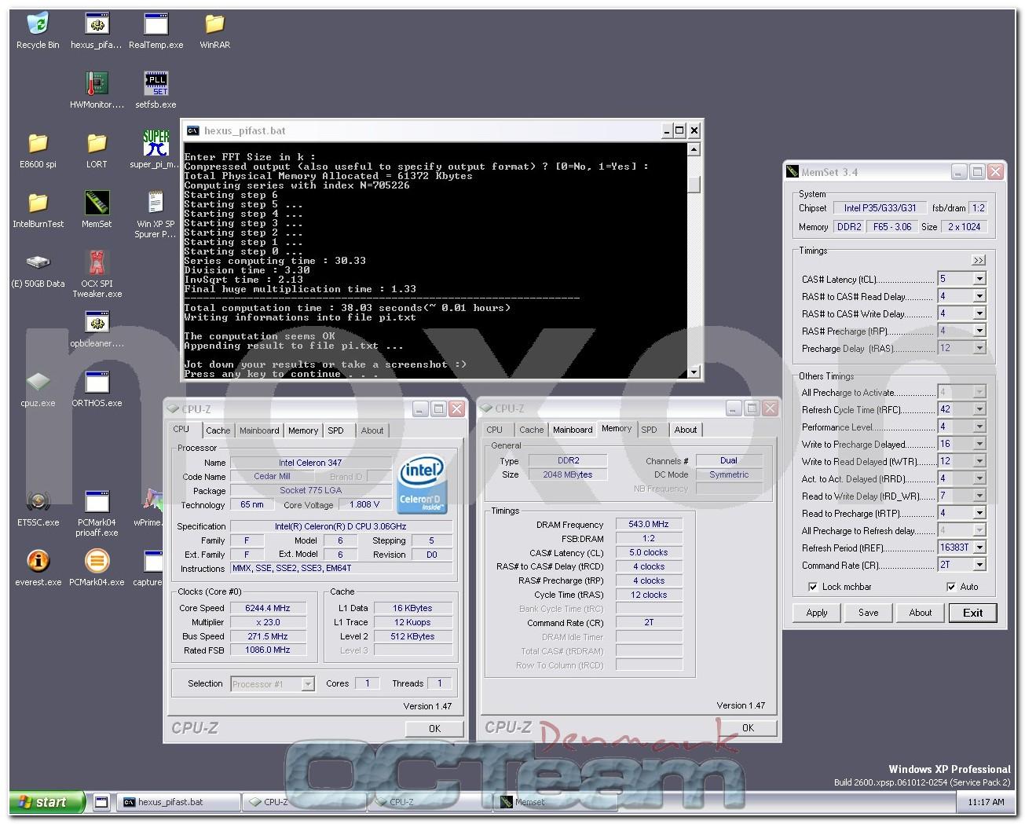Open the wPrime desktop icon
Screen dimensions: 1025x824
click(149, 509)
